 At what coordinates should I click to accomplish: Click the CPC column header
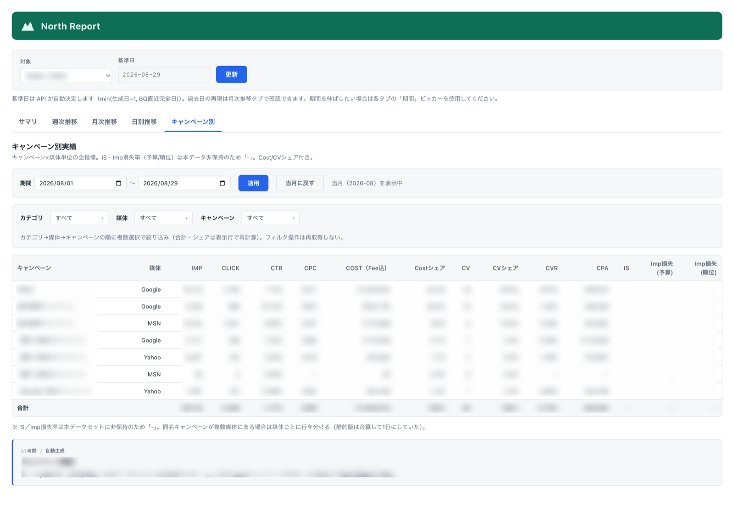[x=311, y=268]
